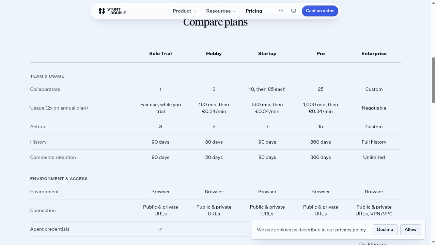Click the Agent credentials row label
The width and height of the screenshot is (436, 245).
pos(50,229)
